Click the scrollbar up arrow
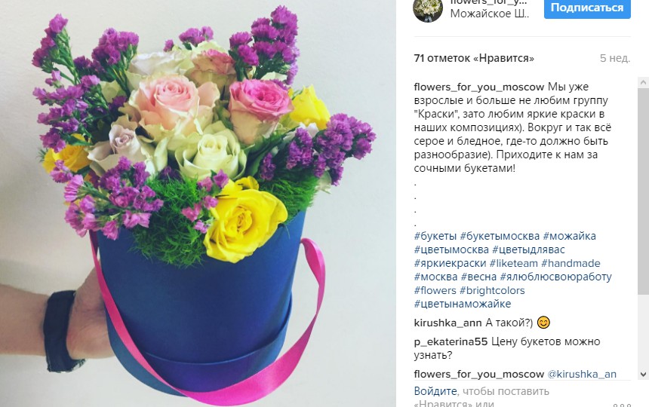 coord(643,82)
